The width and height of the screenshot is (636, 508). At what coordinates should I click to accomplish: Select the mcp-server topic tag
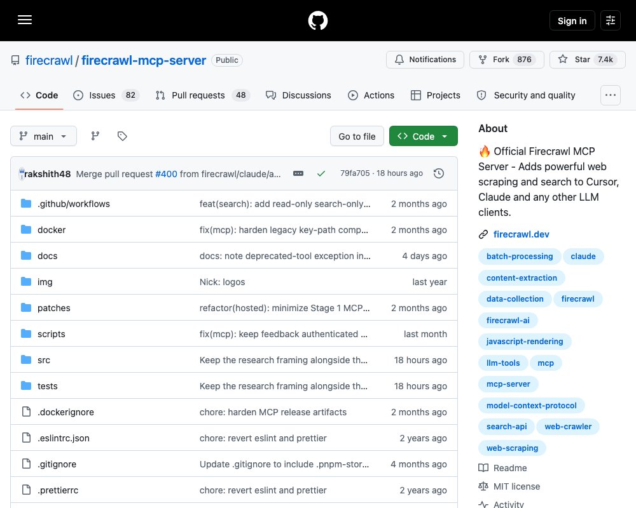[508, 384]
